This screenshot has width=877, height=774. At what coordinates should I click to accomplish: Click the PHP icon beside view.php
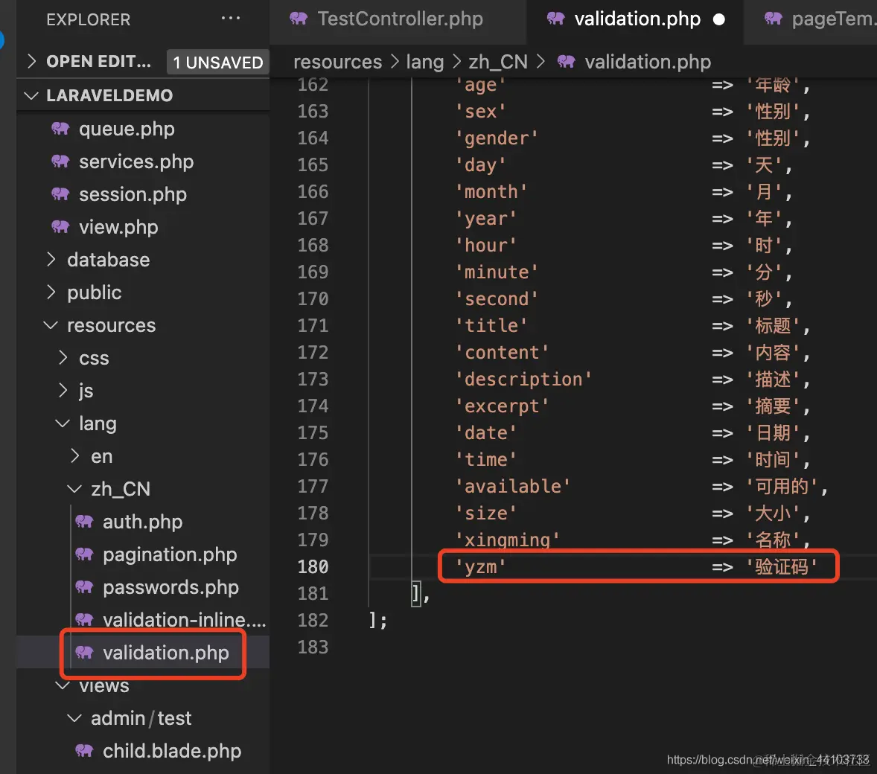point(60,227)
